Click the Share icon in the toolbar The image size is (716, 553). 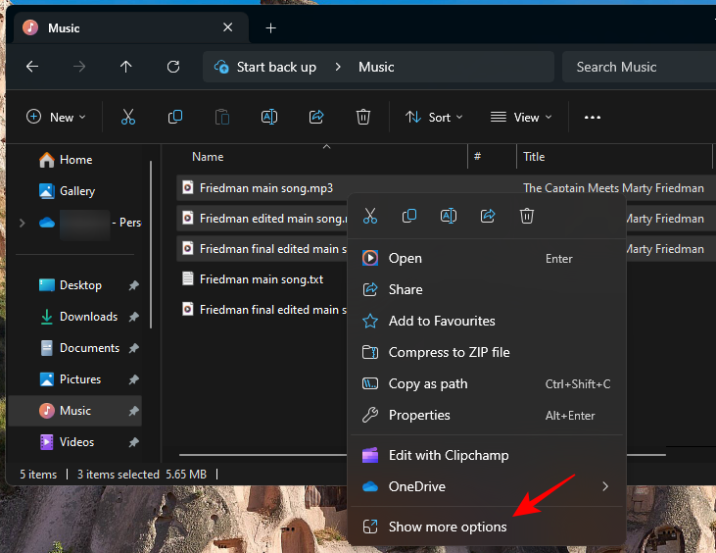click(x=316, y=117)
